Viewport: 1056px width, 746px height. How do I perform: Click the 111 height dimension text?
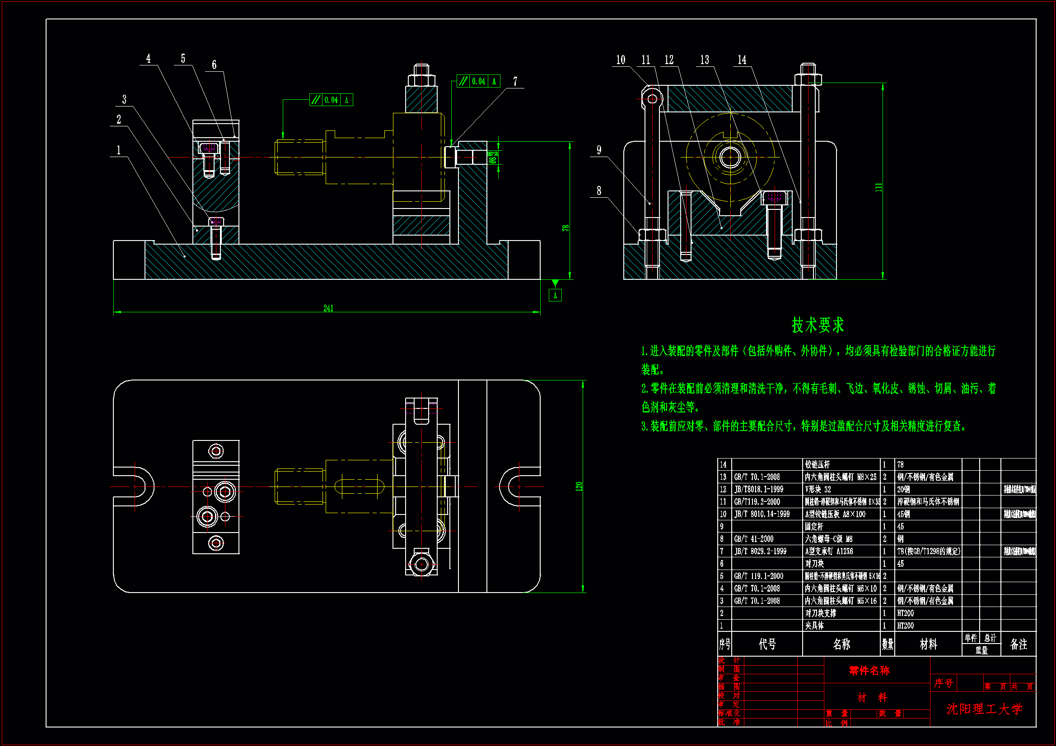(878, 187)
